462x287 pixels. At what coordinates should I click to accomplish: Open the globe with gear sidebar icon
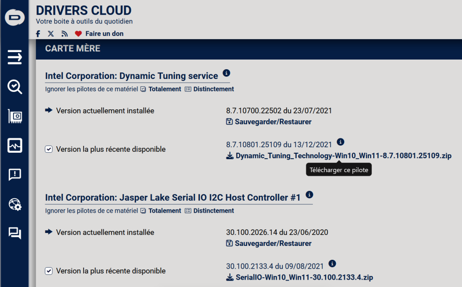coord(15,204)
